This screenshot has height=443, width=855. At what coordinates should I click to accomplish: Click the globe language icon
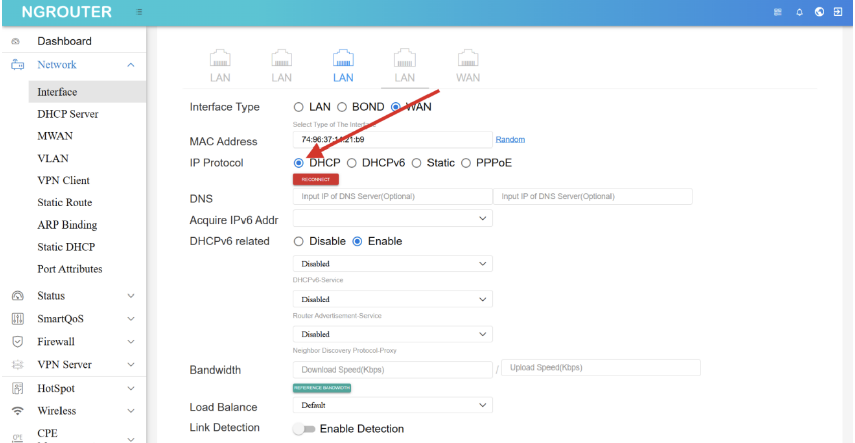tap(819, 12)
